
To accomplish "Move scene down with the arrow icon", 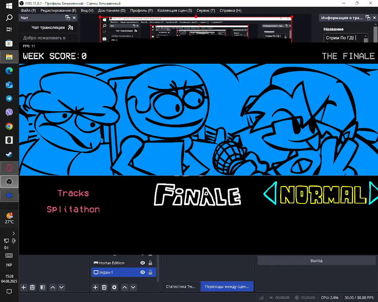I will point(61,287).
